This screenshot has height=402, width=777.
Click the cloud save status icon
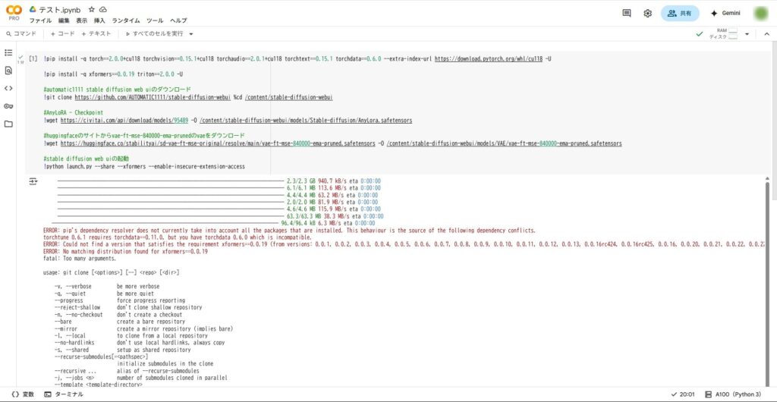(x=103, y=9)
